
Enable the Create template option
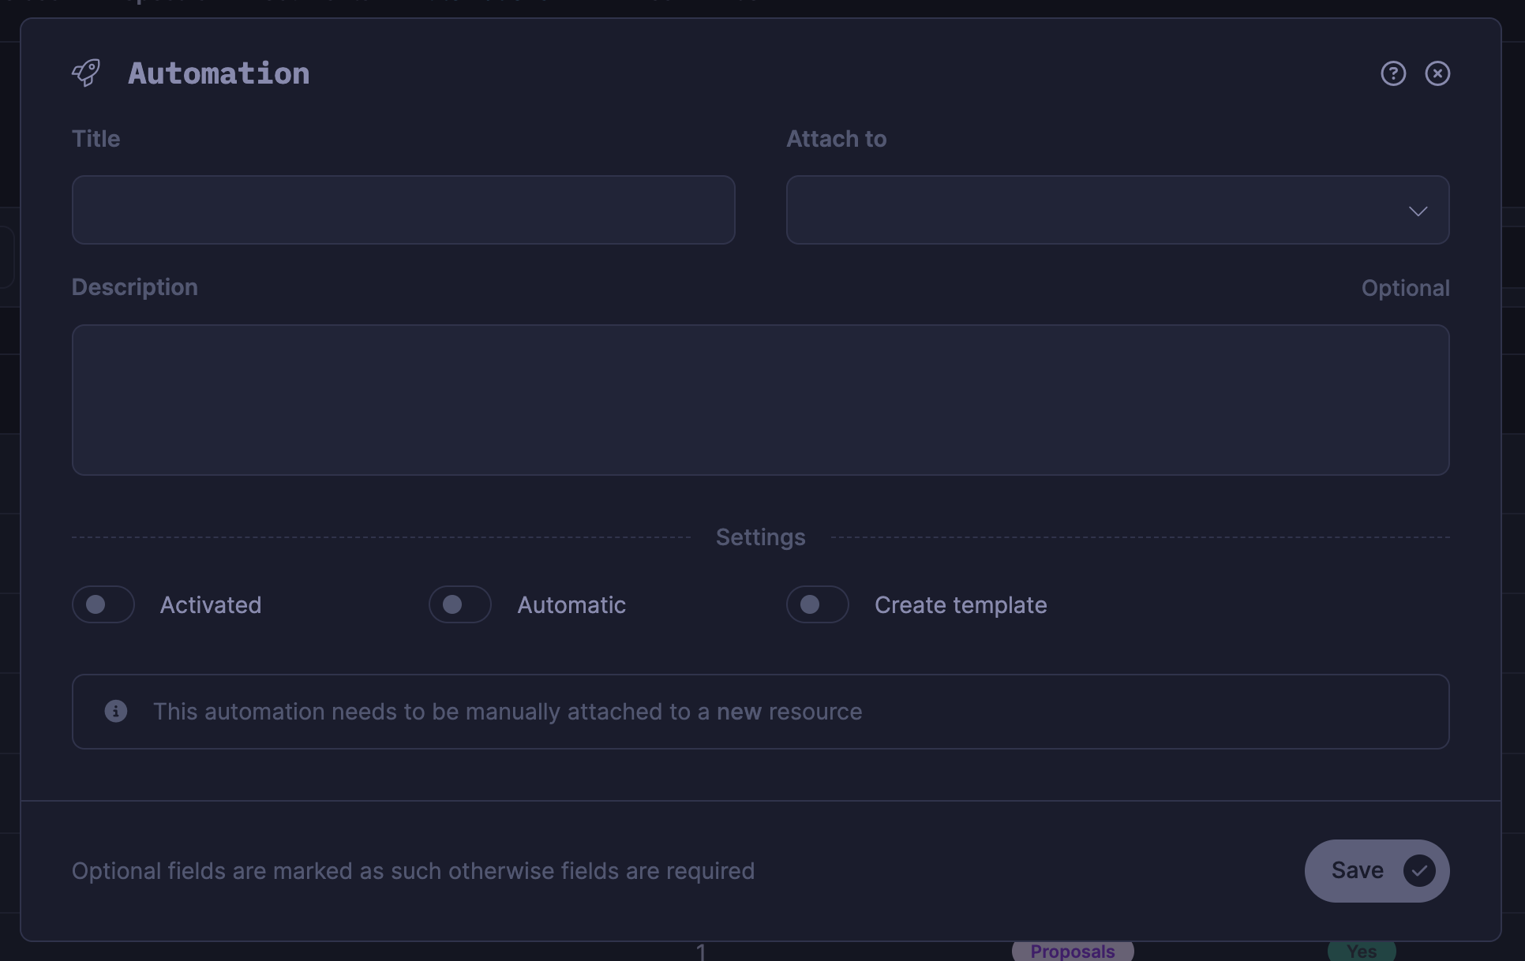coord(817,604)
